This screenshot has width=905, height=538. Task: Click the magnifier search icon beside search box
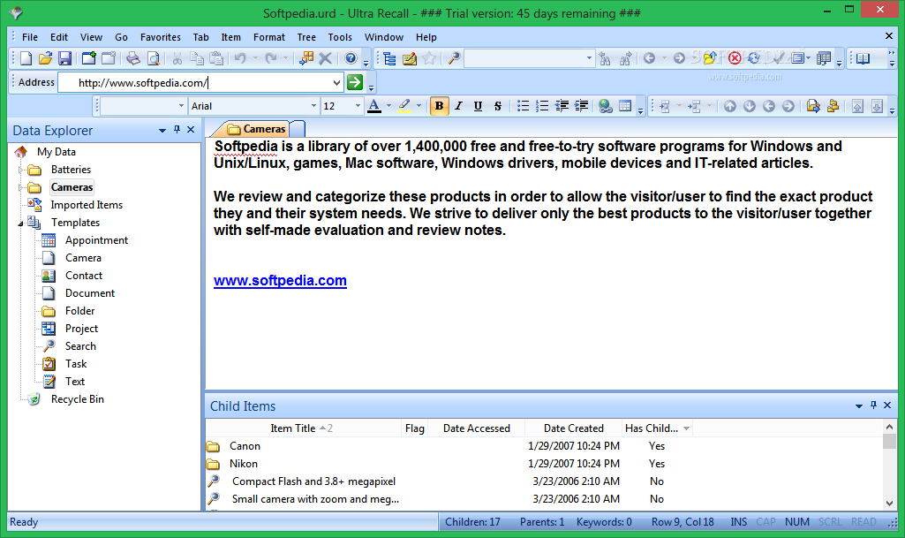(x=455, y=58)
